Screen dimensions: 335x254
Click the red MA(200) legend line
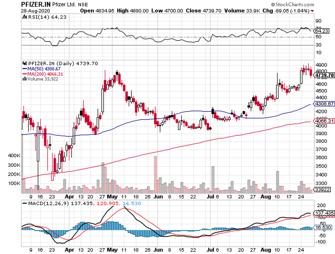(x=25, y=74)
